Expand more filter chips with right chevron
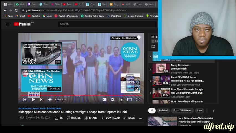236x133 pixels. pyautogui.click(x=213, y=111)
